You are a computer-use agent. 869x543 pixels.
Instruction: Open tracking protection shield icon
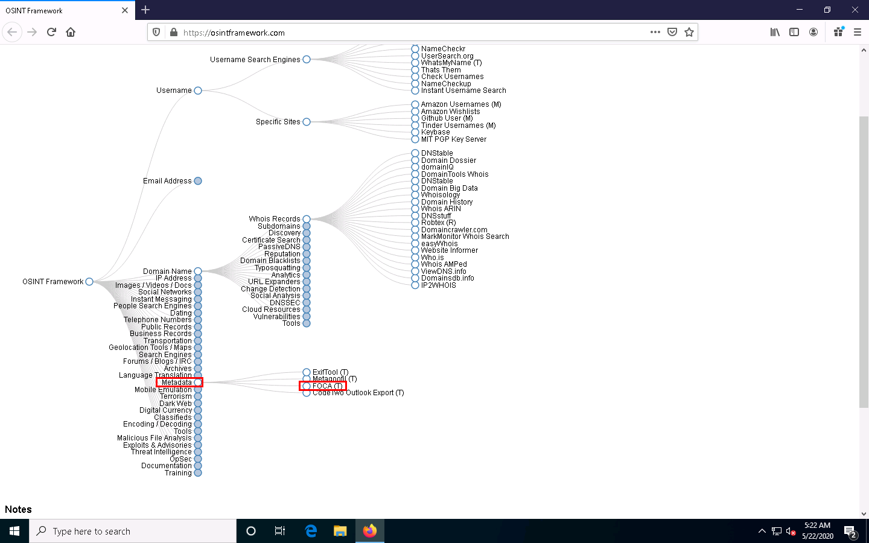(156, 33)
